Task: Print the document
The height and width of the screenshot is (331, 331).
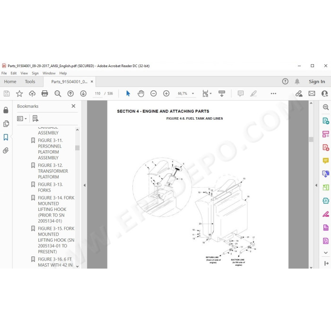Action: click(45, 94)
